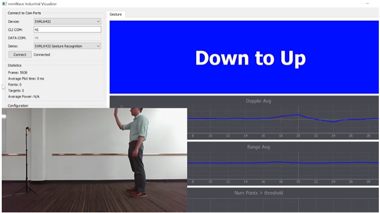
Task: Click the 'Average Power: N/A' text
Action: tap(24, 97)
